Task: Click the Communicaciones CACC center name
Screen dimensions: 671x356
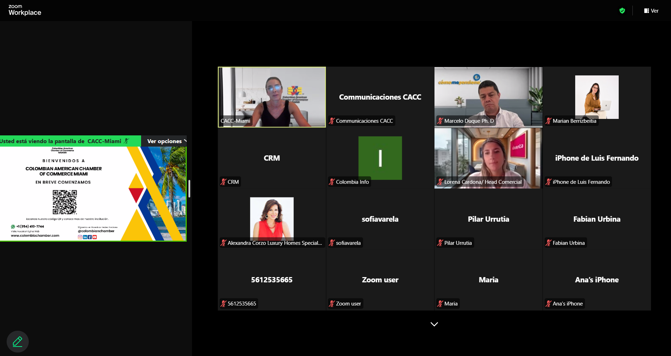Action: (380, 97)
